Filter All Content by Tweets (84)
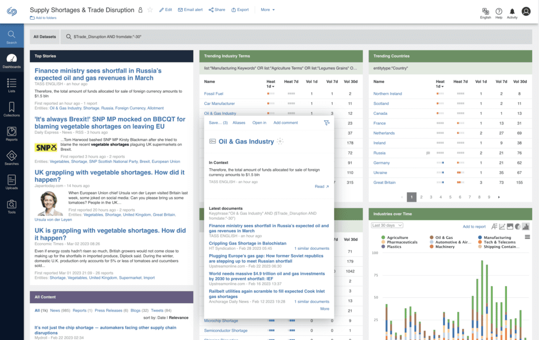 (x=161, y=310)
